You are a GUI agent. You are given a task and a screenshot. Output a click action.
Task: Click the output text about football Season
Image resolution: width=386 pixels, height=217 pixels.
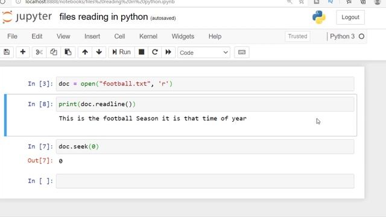(x=153, y=118)
